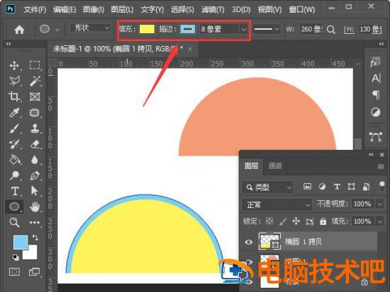
Task: Open the blue stroke color swatch
Action: [x=187, y=29]
